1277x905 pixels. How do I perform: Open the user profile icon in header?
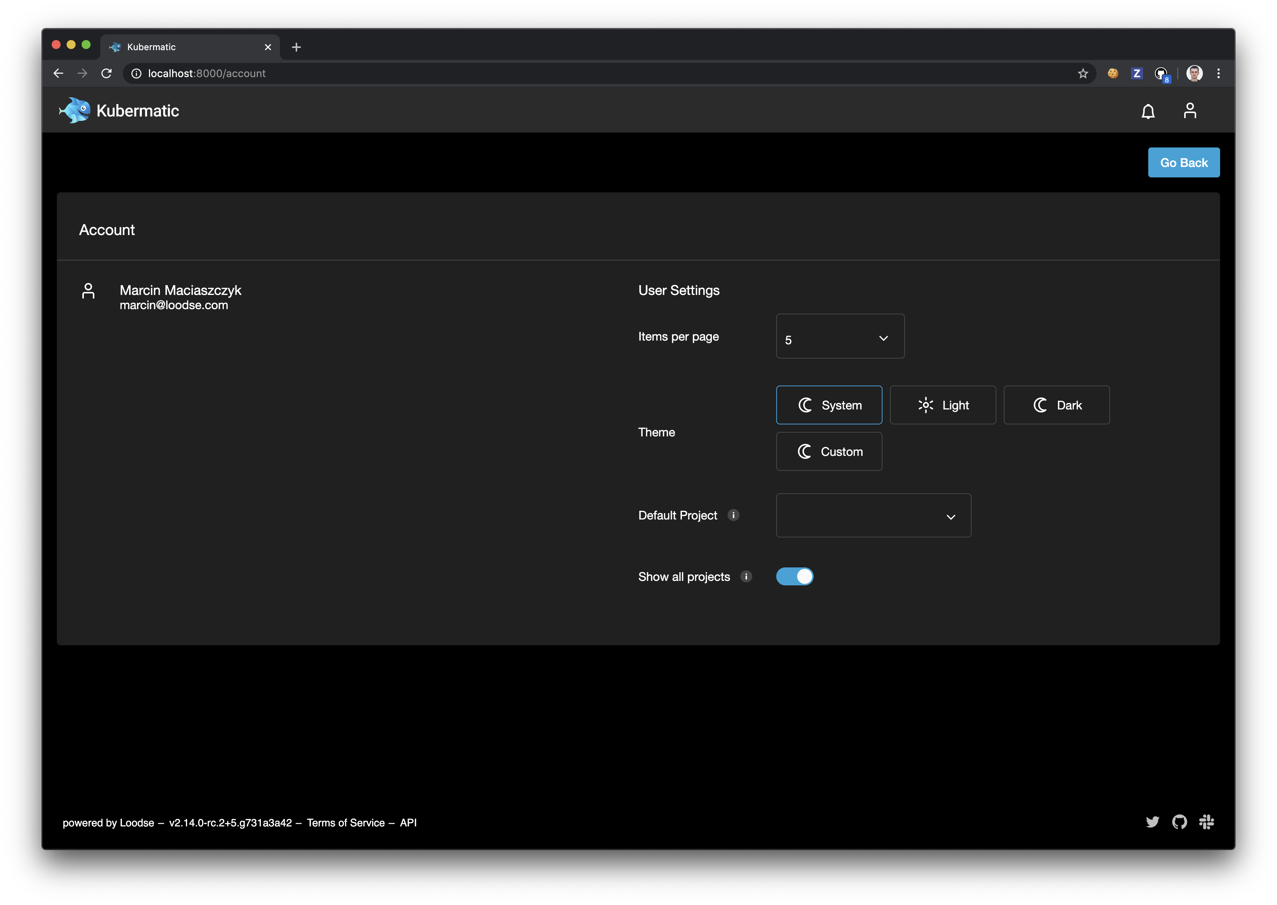(x=1191, y=110)
